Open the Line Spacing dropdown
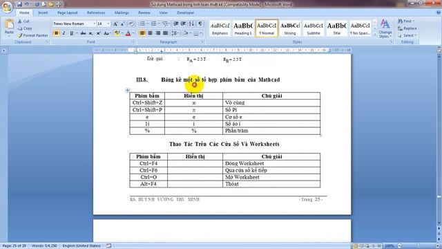 (x=175, y=33)
